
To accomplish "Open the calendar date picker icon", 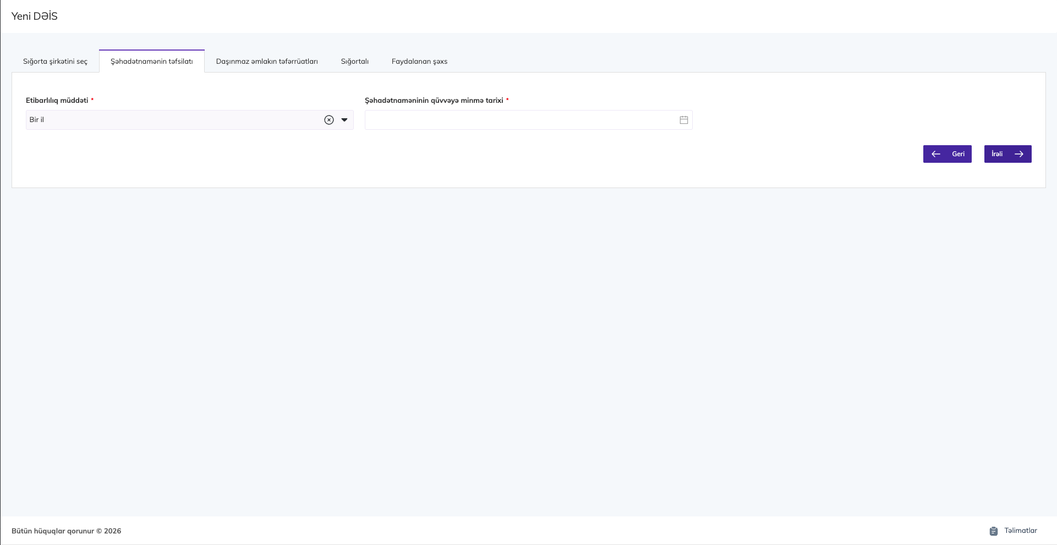I will (x=683, y=120).
